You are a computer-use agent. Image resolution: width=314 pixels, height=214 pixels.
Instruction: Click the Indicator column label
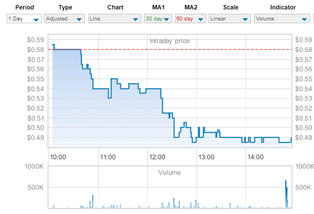pos(283,7)
